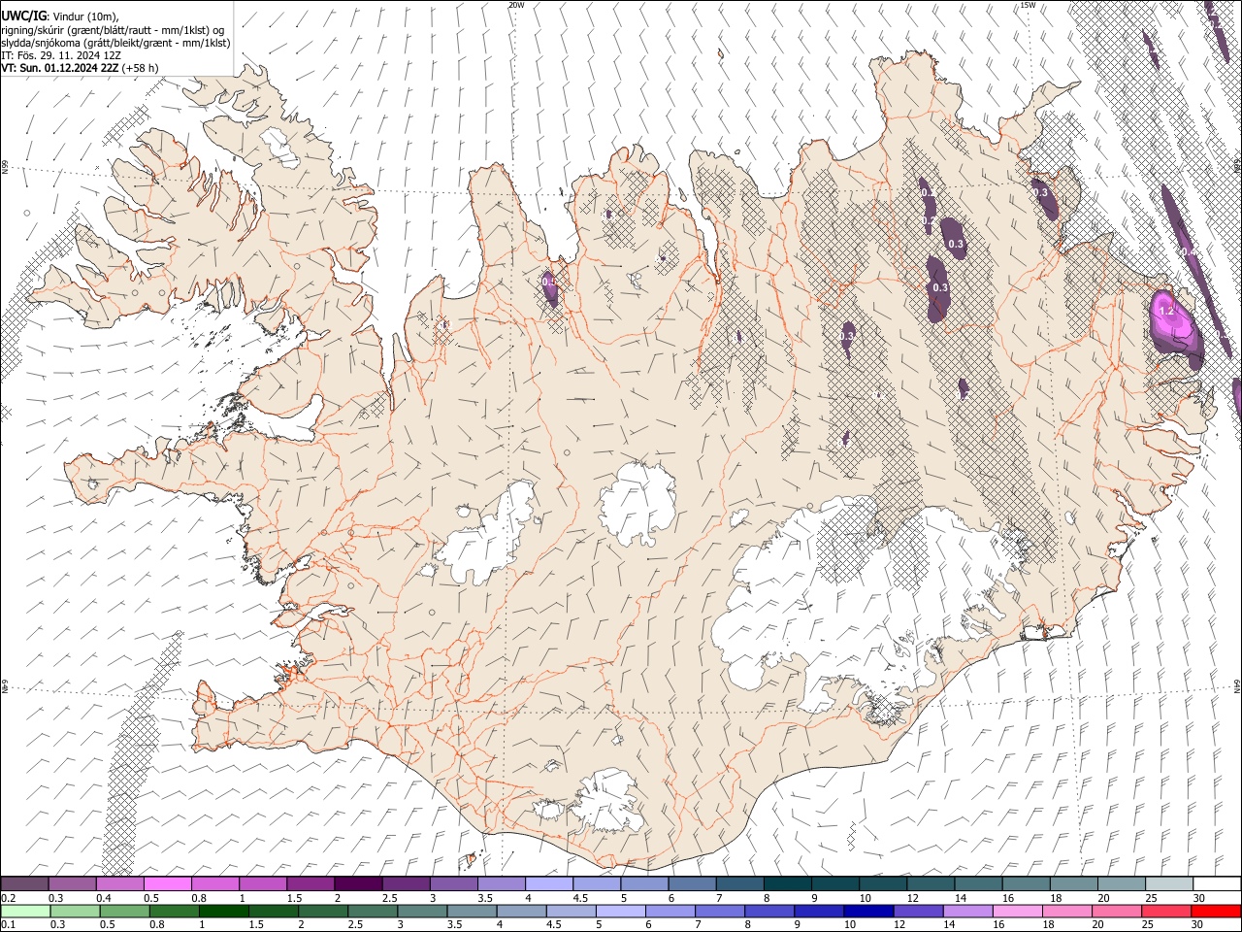Click the darkest green rain swatch between 1 and 1.5
Image resolution: width=1242 pixels, height=932 pixels.
pos(223,911)
